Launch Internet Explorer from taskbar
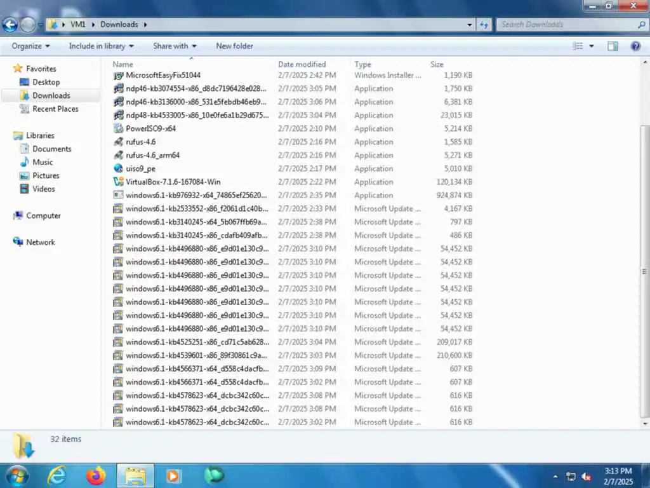Image resolution: width=650 pixels, height=488 pixels. (56, 475)
